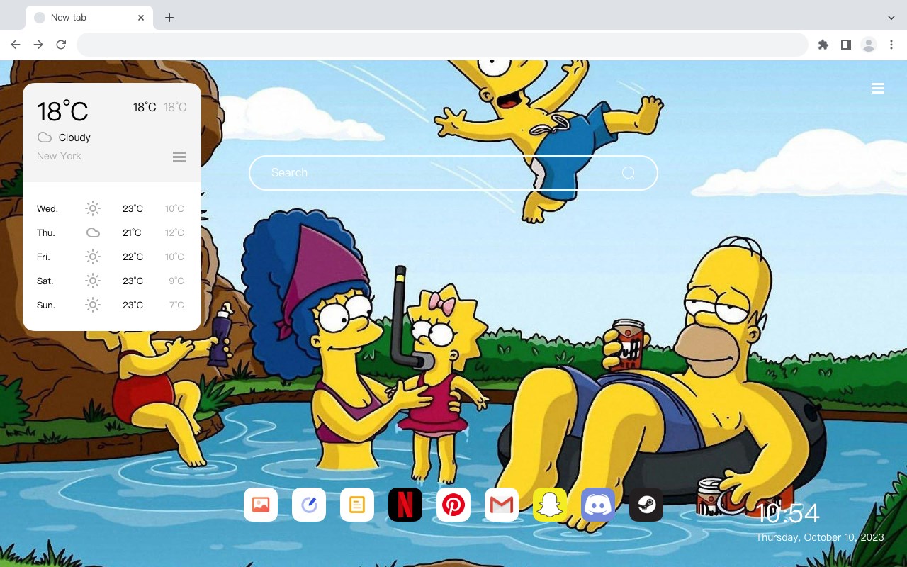907x567 pixels.
Task: Select the Sun. forecast day label
Action: [x=46, y=305]
